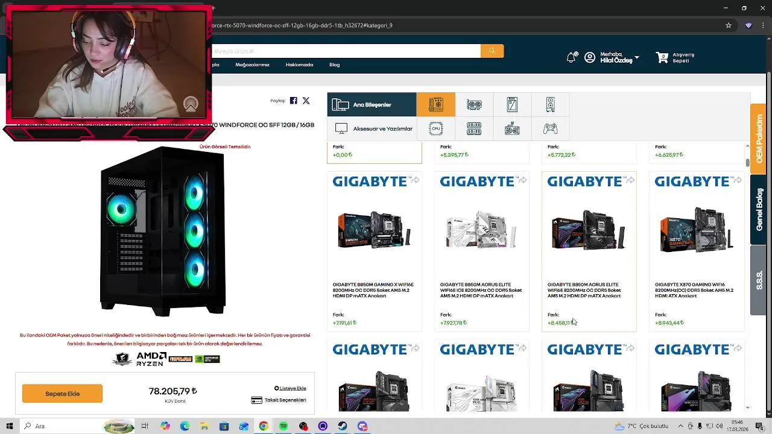Click the orange search magnifier button

pos(492,51)
